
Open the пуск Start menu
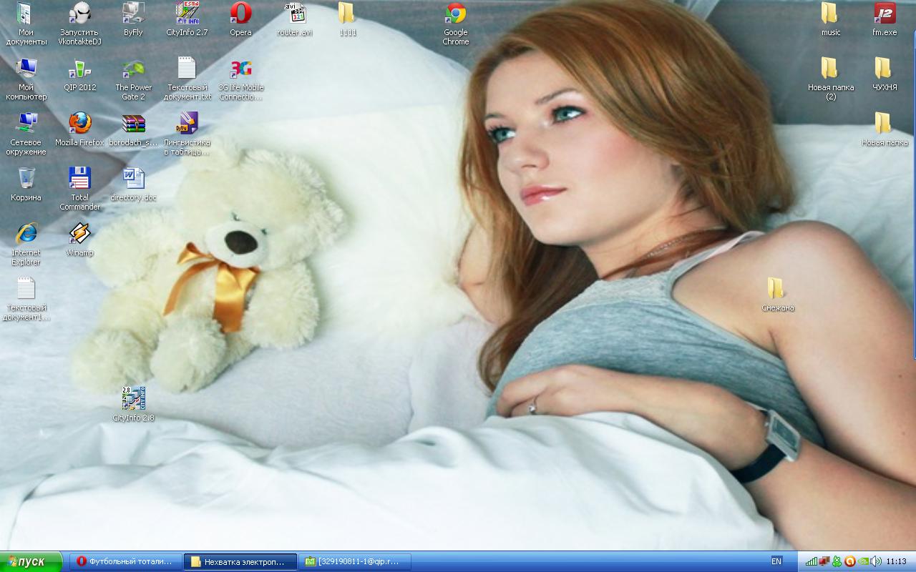tap(31, 562)
